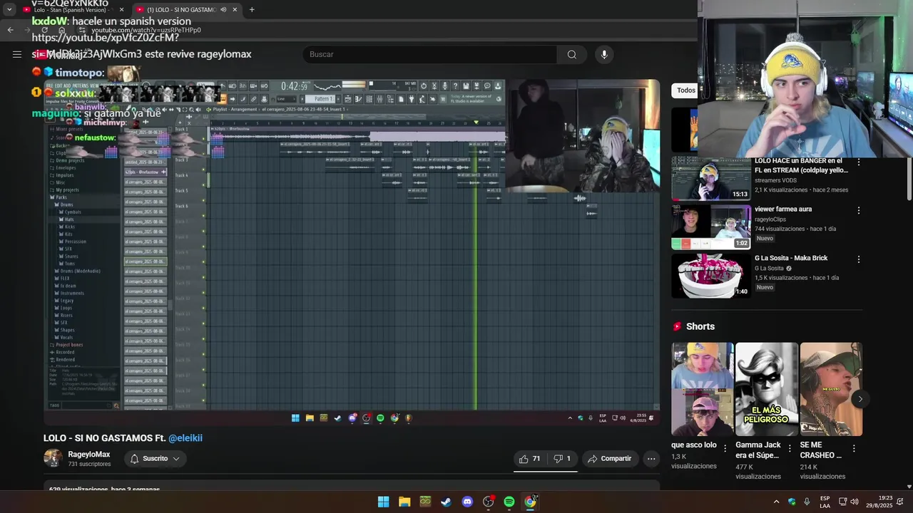The image size is (913, 513).
Task: Open a new browser tab
Action: (x=252, y=10)
